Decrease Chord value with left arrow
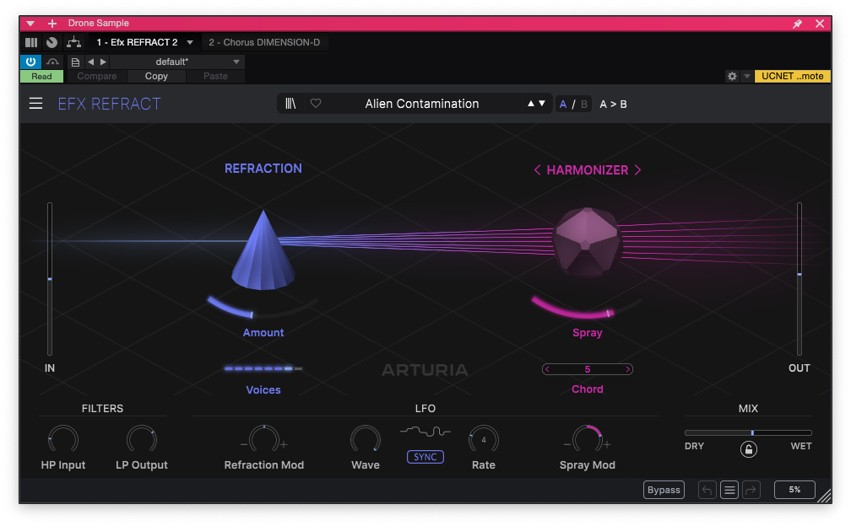The width and height of the screenshot is (851, 526). (547, 369)
